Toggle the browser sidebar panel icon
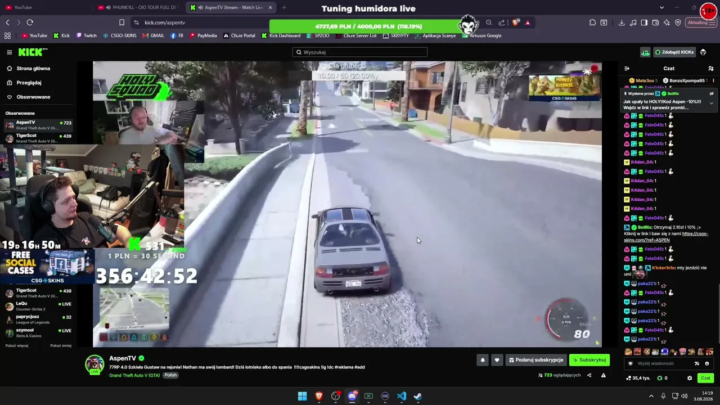The width and height of the screenshot is (720, 405). tap(644, 22)
